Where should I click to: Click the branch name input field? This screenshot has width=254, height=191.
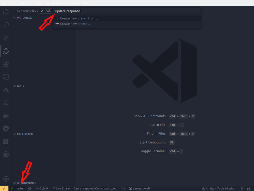[127, 11]
